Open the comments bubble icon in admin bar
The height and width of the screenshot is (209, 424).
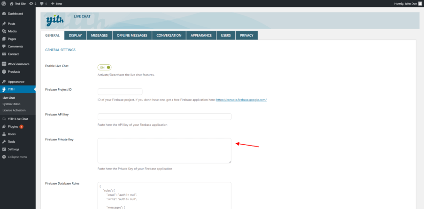[x=42, y=4]
